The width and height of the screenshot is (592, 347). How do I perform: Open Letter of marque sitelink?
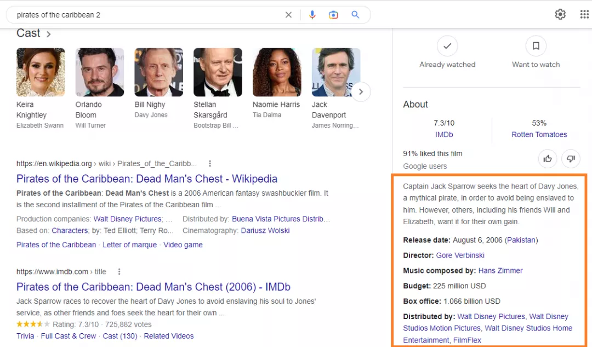129,244
